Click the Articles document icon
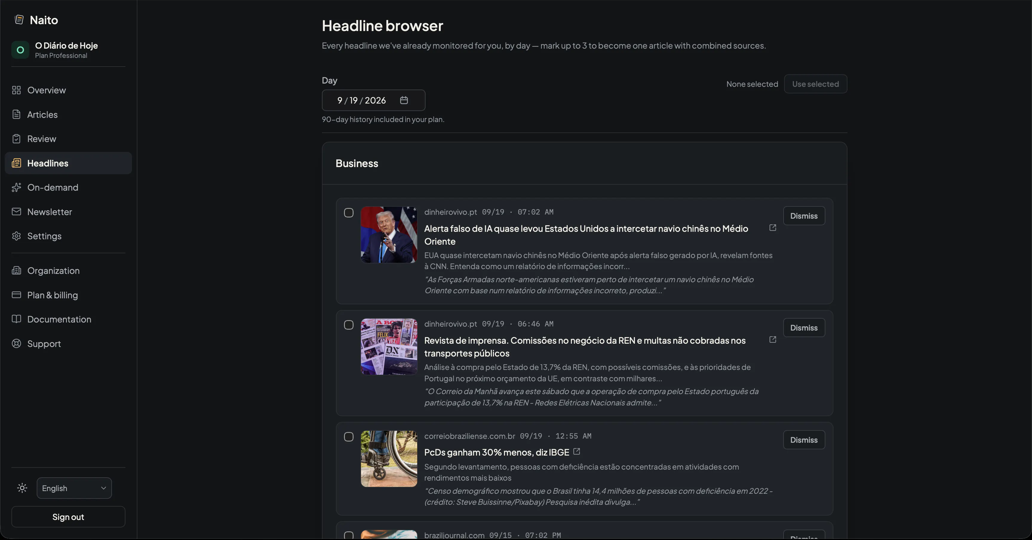 tap(16, 115)
